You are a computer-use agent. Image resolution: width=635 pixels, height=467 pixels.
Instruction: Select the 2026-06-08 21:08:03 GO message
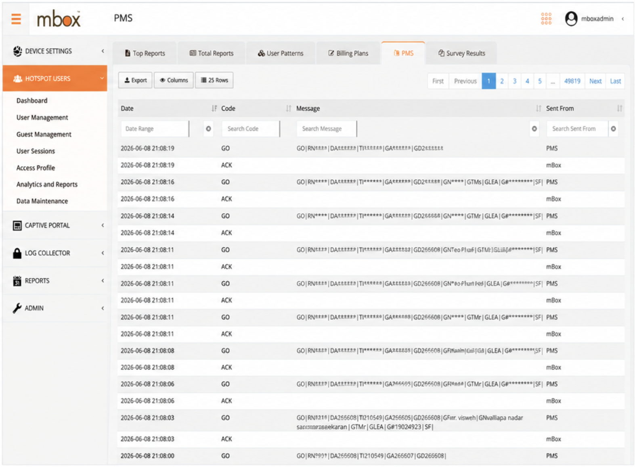tap(410, 422)
